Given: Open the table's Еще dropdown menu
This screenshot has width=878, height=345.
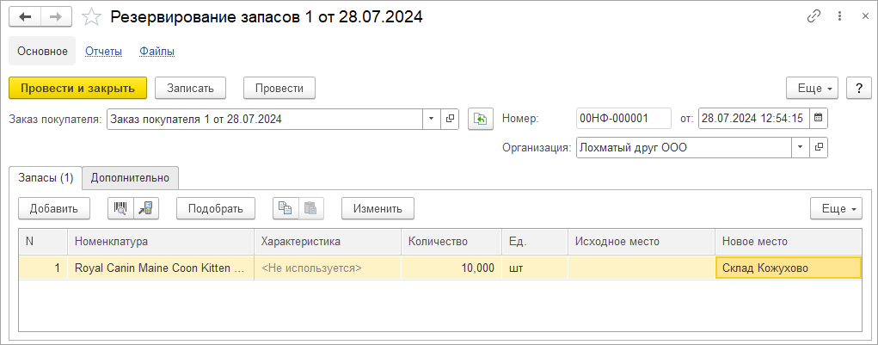Looking at the screenshot, I should tap(835, 208).
